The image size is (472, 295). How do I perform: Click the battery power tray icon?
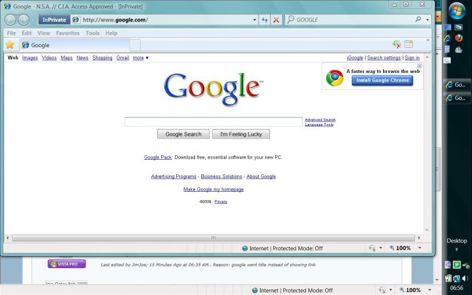pyautogui.click(x=449, y=279)
